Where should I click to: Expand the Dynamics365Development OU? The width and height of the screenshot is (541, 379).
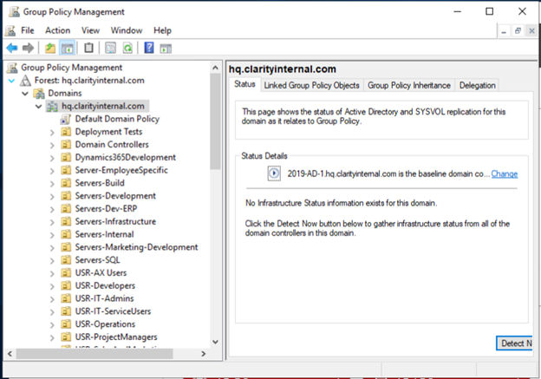click(52, 158)
